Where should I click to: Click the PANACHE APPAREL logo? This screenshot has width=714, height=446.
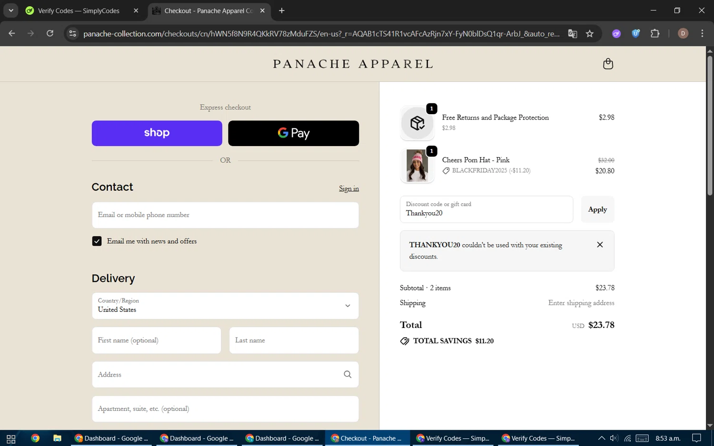(x=353, y=64)
